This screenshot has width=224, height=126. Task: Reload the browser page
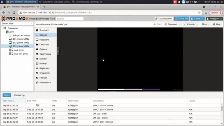click(x=14, y=13)
